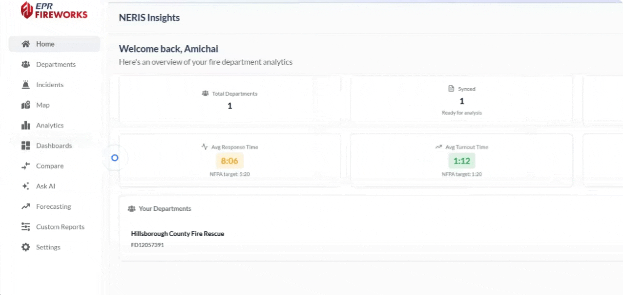Click the Dashboards grid icon

coord(26,146)
